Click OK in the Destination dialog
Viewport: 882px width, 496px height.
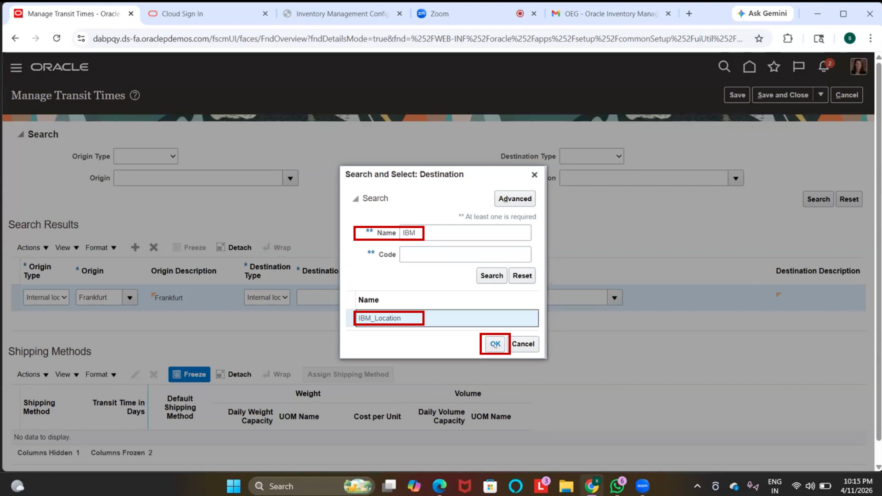coord(495,344)
